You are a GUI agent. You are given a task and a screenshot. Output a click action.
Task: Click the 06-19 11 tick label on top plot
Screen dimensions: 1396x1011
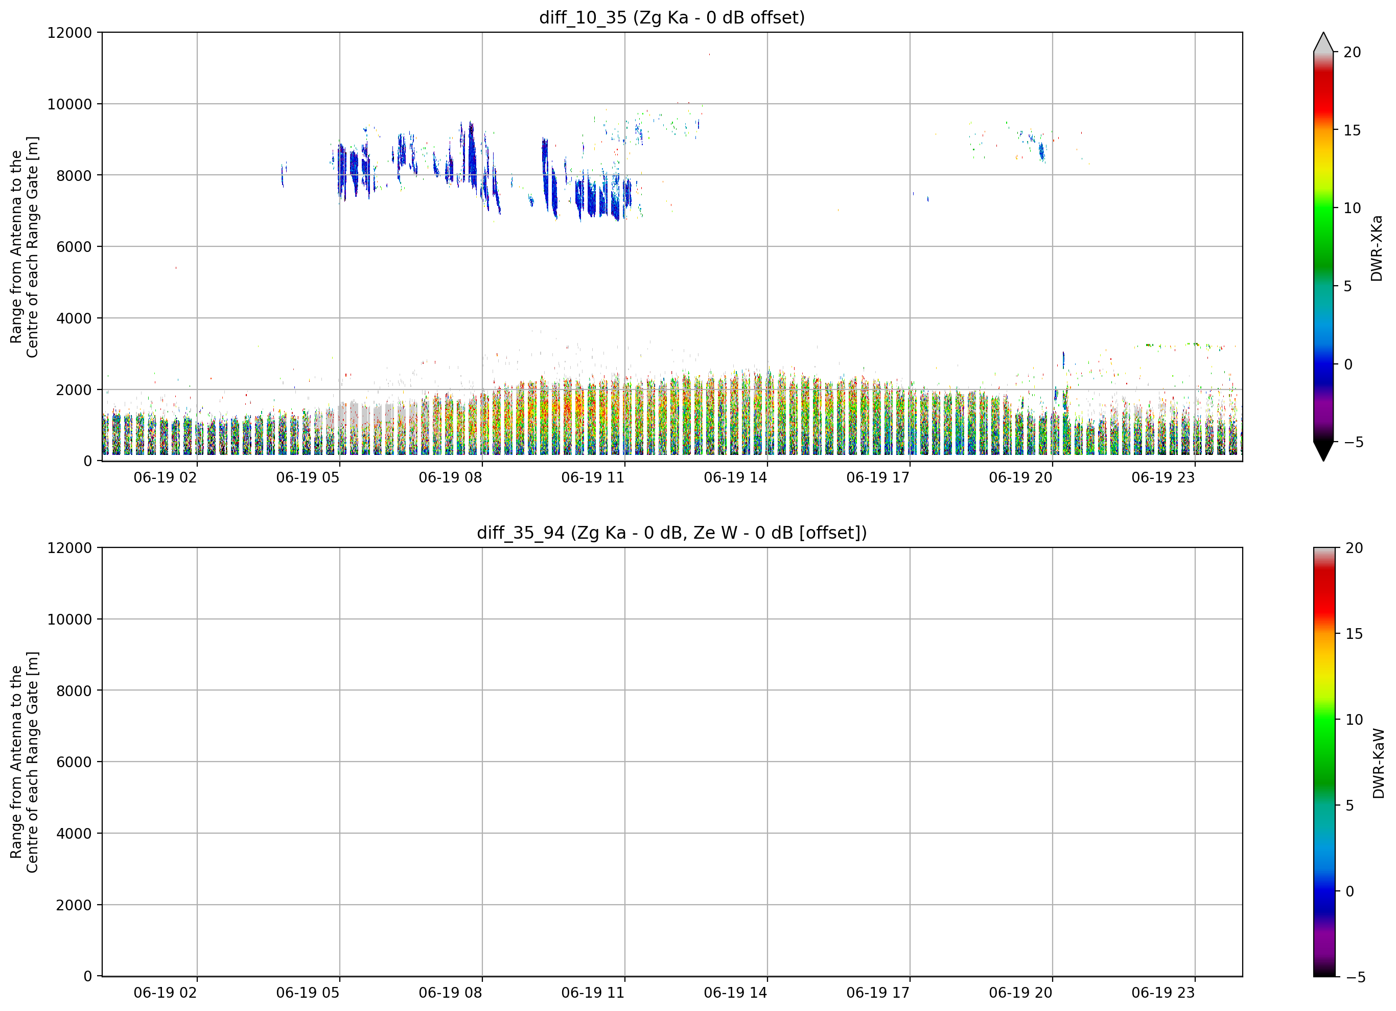point(593,478)
